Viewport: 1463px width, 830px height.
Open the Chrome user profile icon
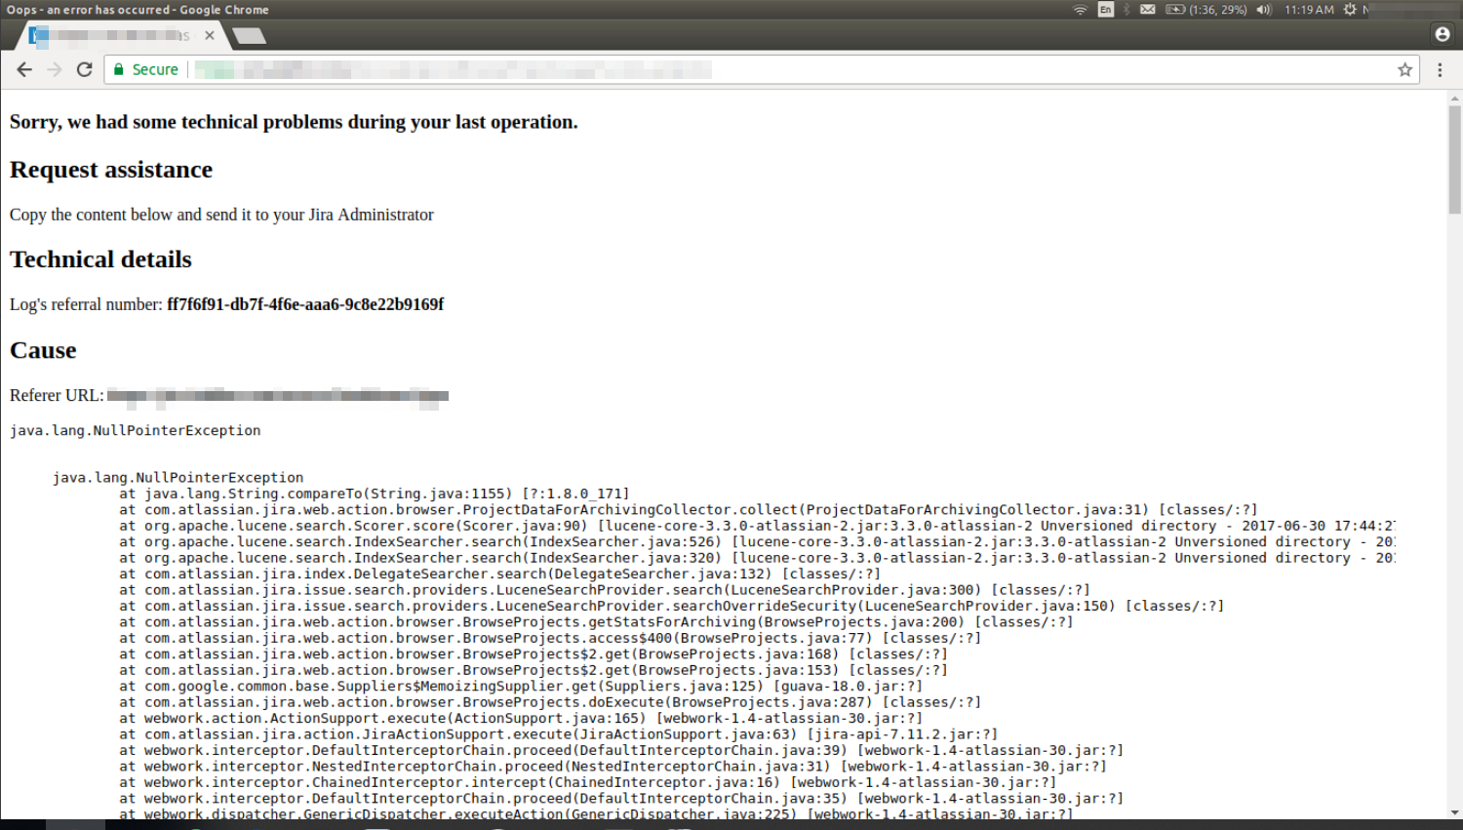tap(1443, 34)
